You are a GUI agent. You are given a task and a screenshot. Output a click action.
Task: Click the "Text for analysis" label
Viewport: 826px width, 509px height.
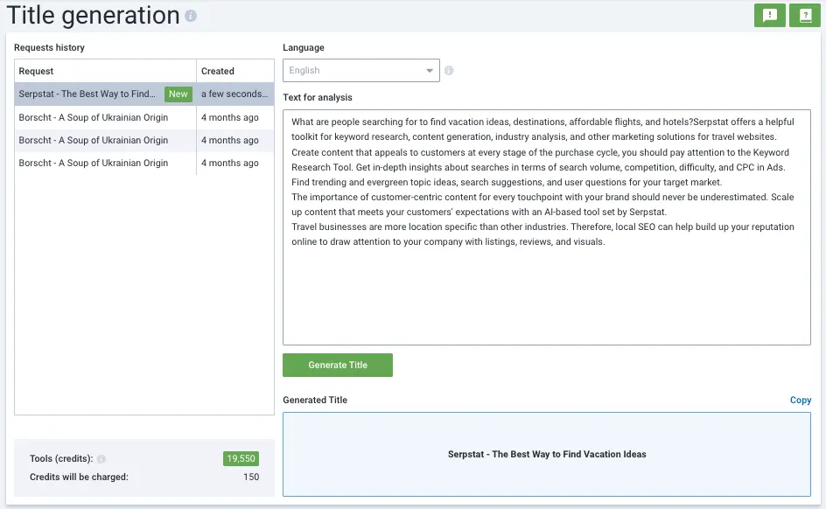(318, 97)
